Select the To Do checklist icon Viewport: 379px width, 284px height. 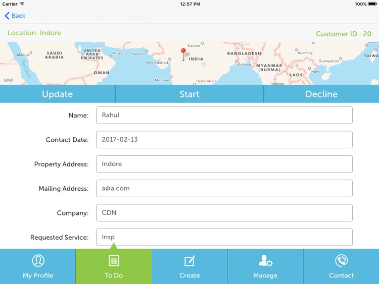point(114,261)
